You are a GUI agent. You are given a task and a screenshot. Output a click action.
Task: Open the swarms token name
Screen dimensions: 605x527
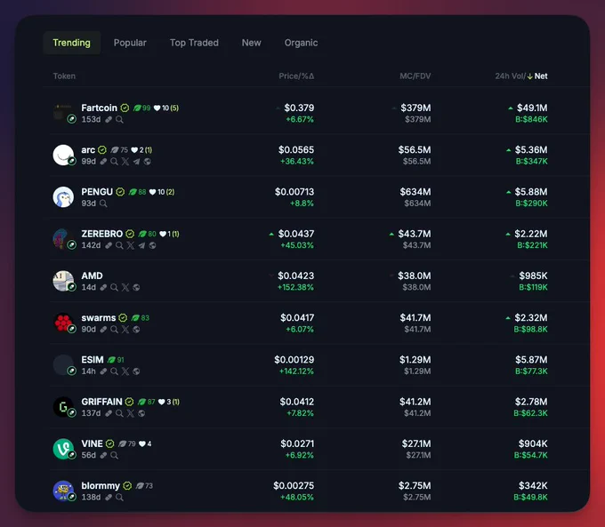[x=99, y=317]
